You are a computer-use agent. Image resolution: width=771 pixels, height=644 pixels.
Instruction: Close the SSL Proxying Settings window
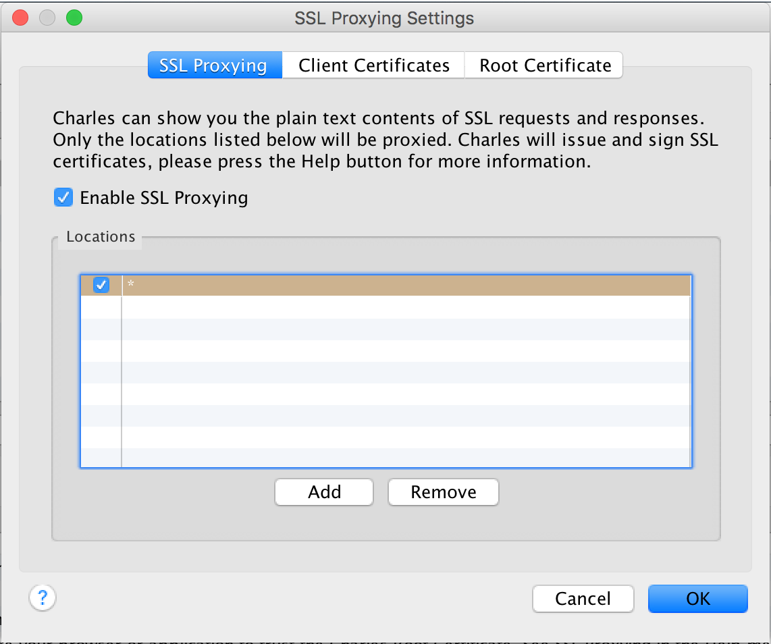pos(20,18)
